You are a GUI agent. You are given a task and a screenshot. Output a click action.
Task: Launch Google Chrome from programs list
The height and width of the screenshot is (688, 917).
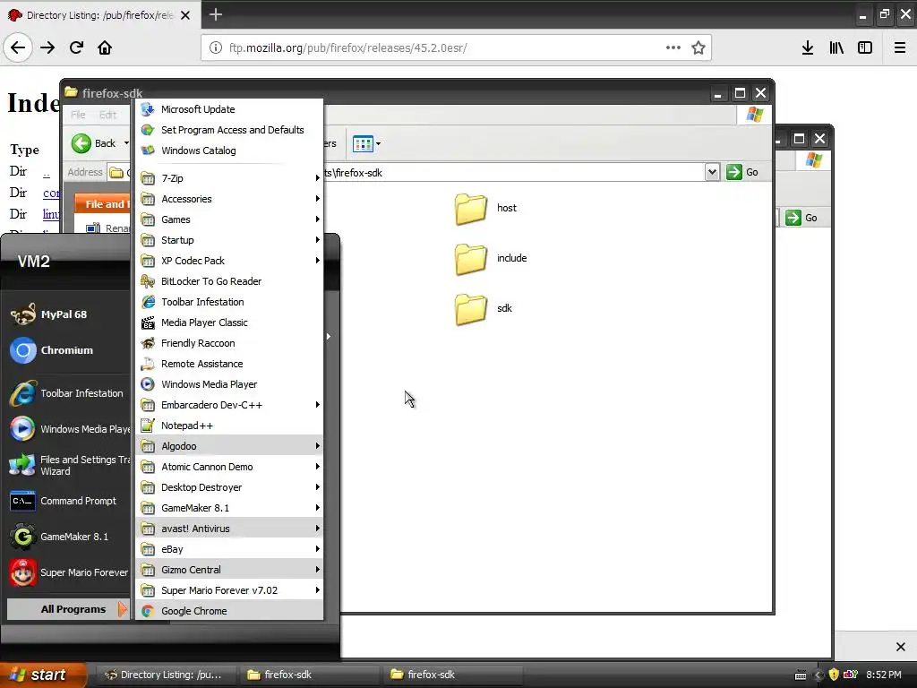pyautogui.click(x=229, y=611)
